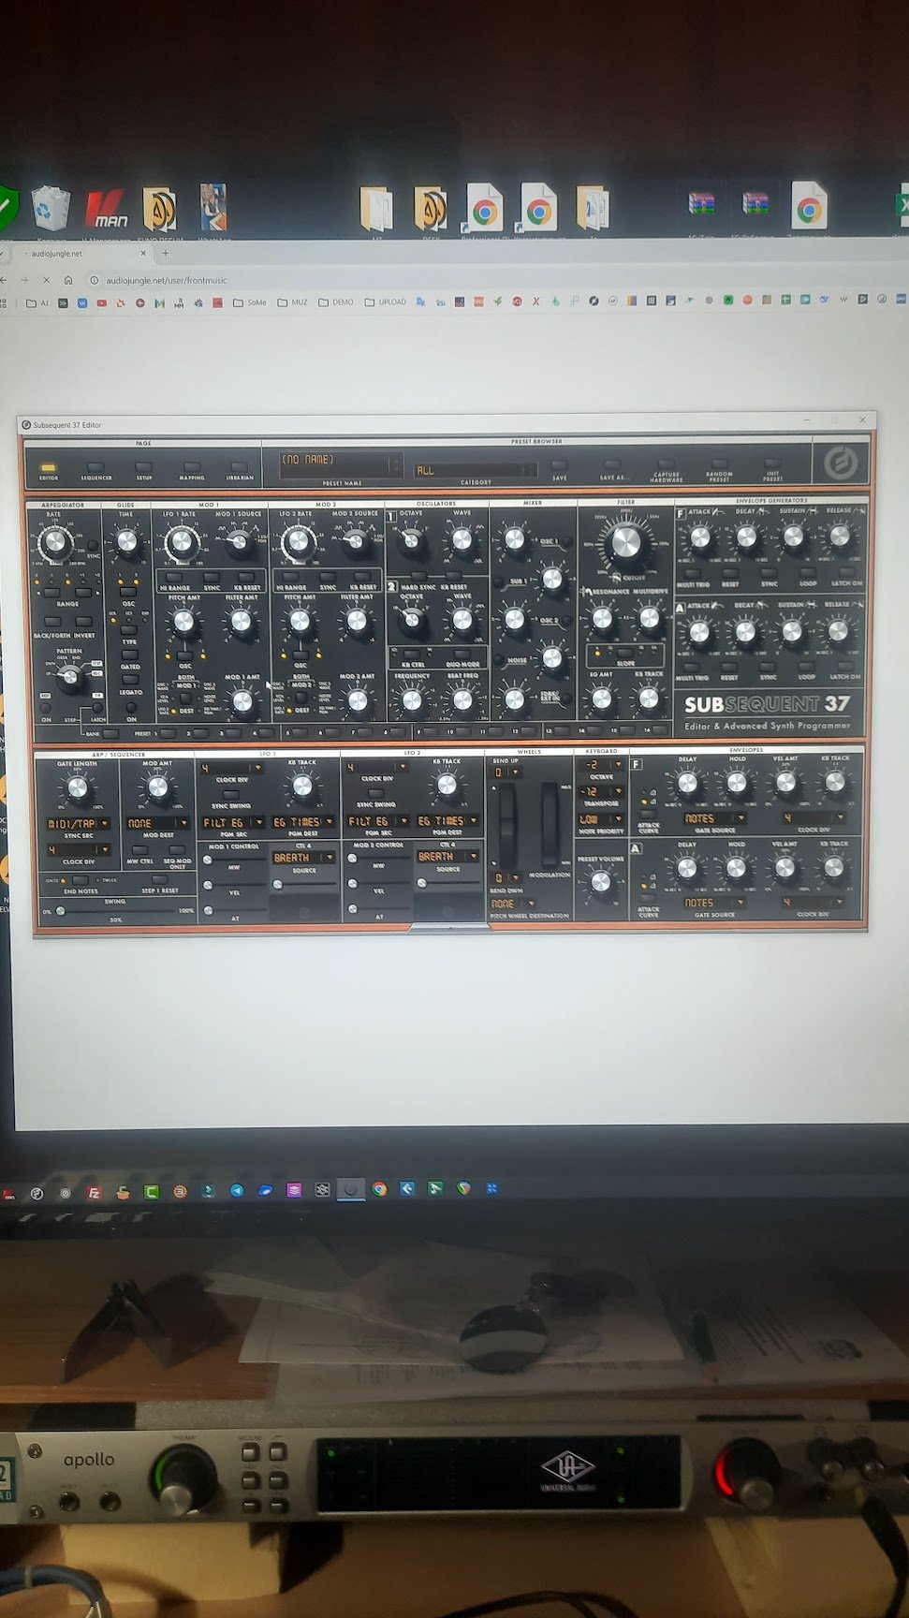Viewport: 909px width, 1618px height.
Task: Open LFO 2 PGM DEST dropdown
Action: point(447,821)
